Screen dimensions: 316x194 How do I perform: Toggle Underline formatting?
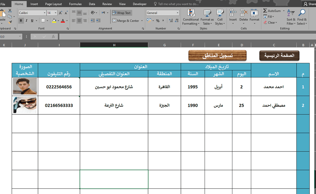[x=32, y=21]
